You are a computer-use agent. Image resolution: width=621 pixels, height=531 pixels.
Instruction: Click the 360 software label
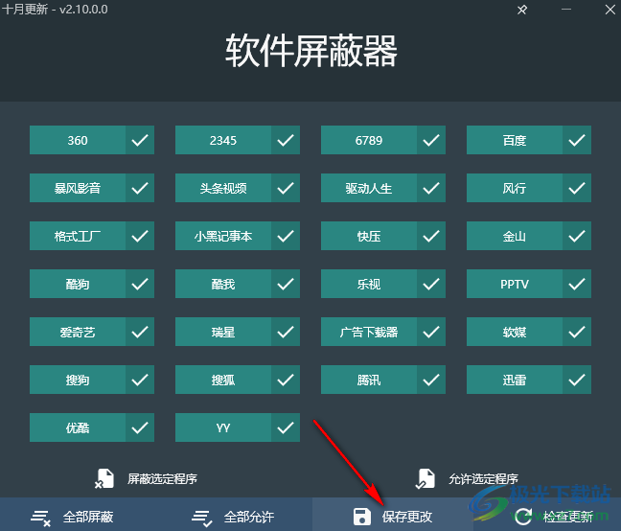[78, 140]
